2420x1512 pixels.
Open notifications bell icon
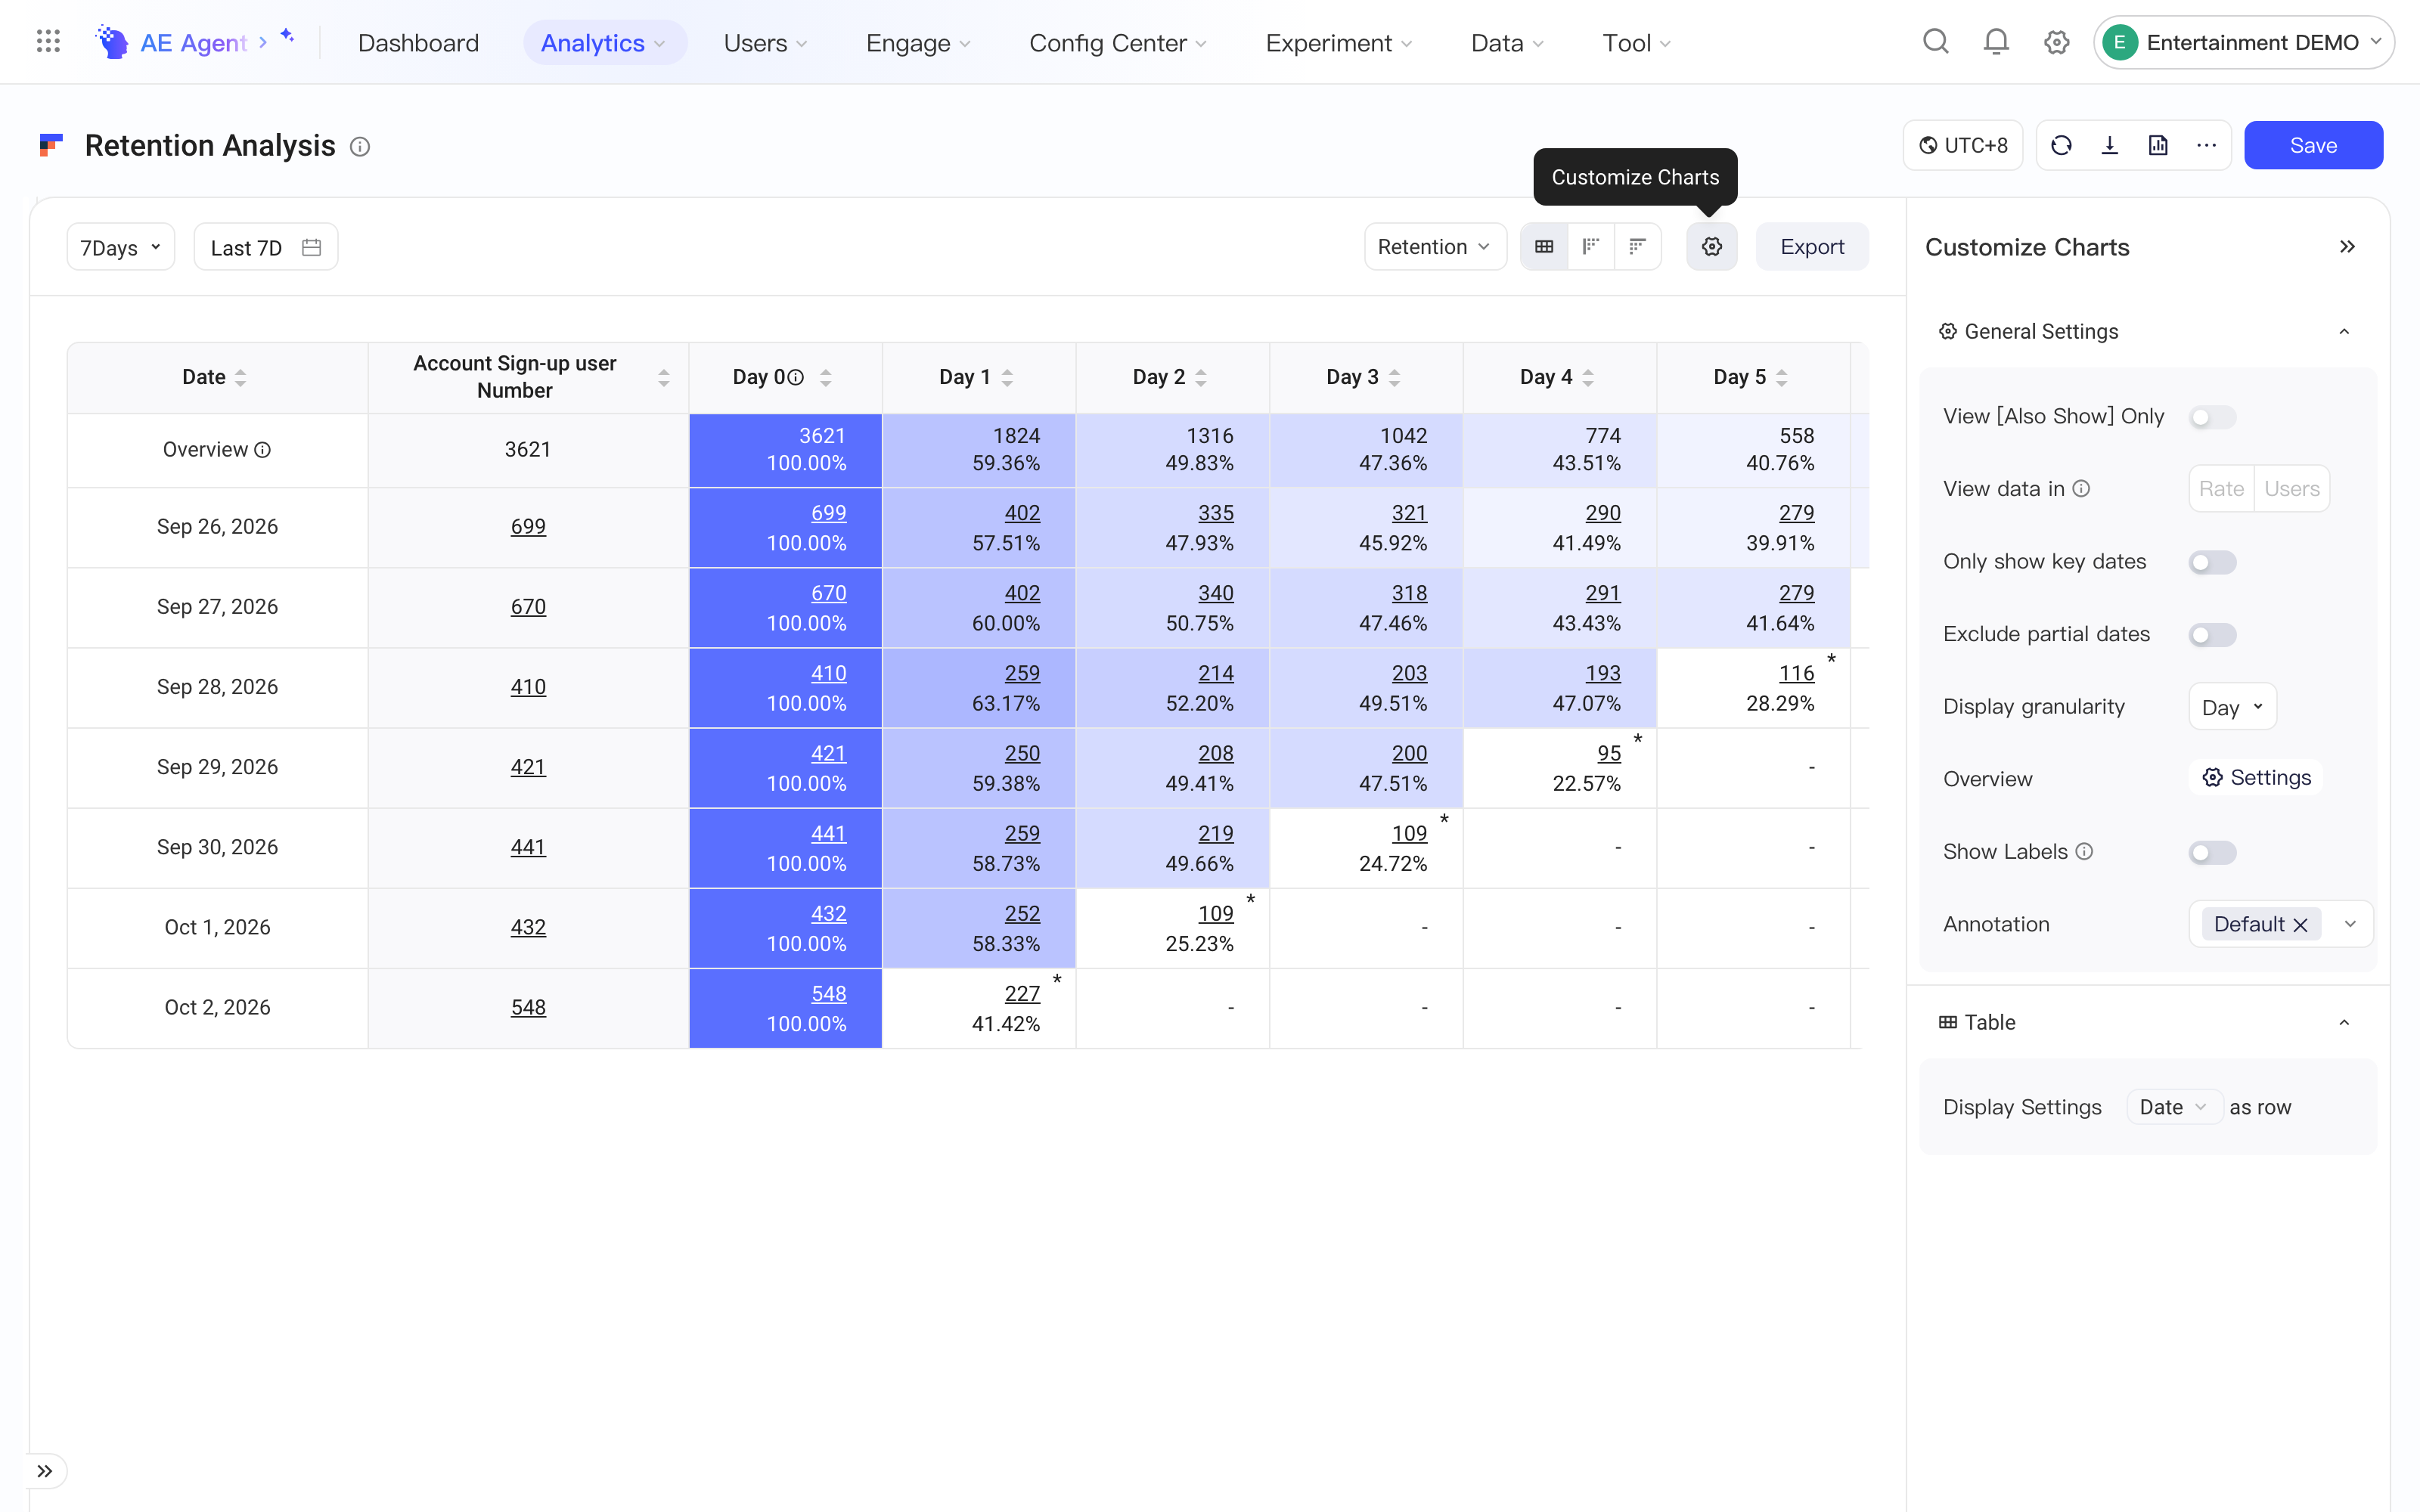click(1996, 42)
